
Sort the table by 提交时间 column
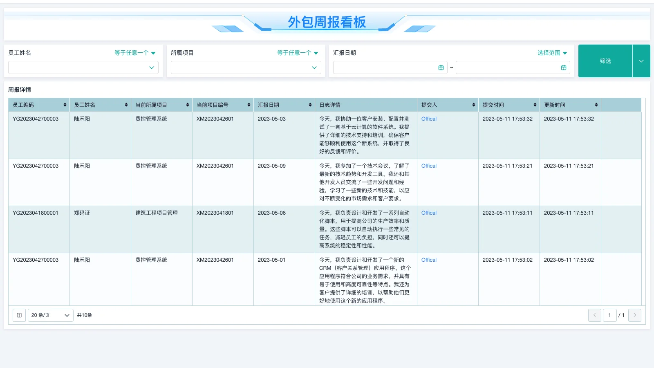click(x=535, y=105)
